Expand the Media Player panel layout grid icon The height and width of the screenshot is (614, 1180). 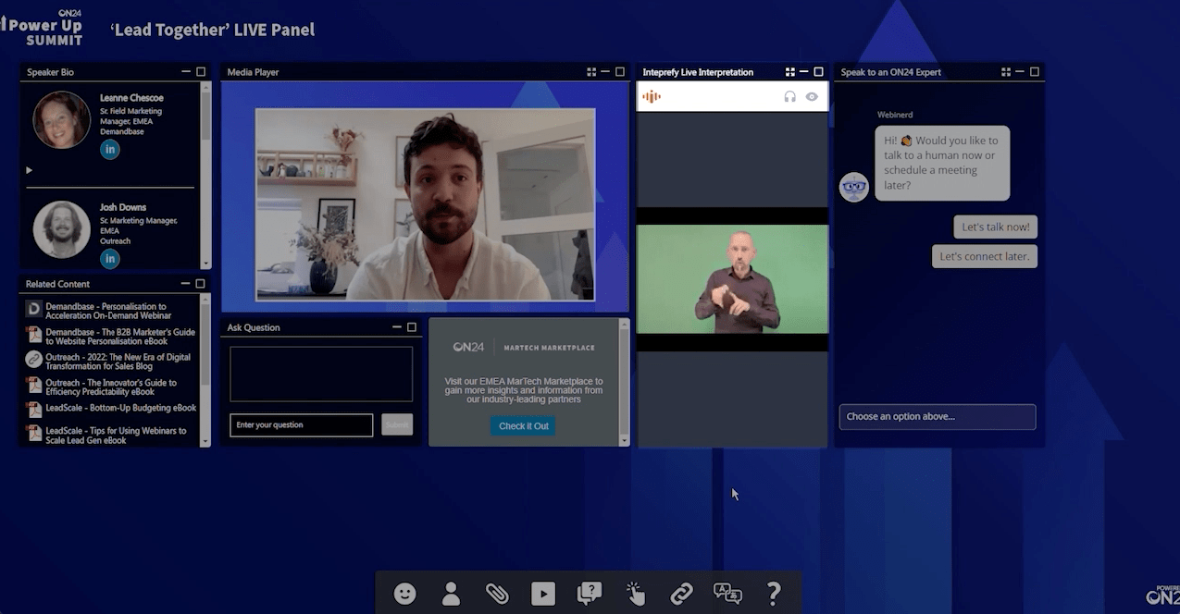(x=591, y=72)
